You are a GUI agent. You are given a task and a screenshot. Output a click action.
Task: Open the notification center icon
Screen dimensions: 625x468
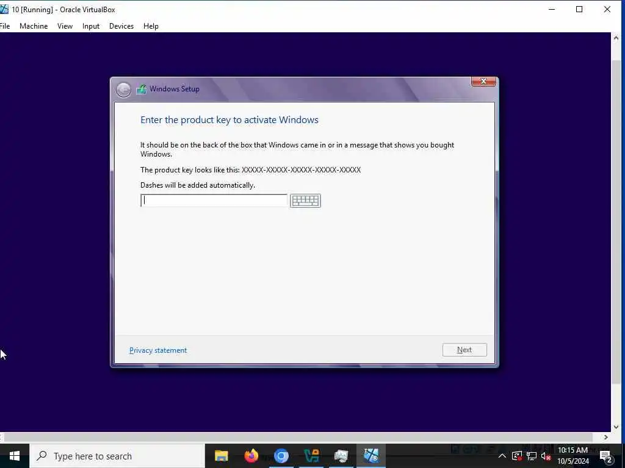coord(606,456)
